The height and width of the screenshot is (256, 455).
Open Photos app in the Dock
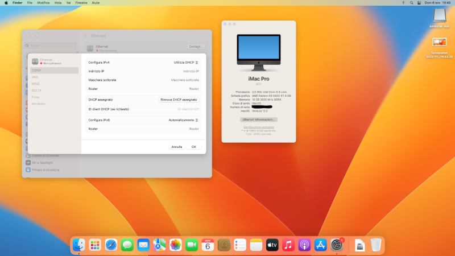176,245
